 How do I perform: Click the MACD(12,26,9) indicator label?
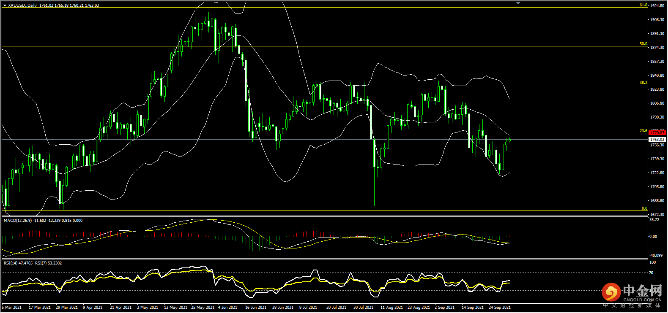(x=17, y=221)
